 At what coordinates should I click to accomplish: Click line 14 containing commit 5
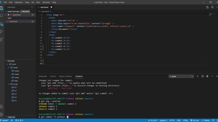[61, 49]
